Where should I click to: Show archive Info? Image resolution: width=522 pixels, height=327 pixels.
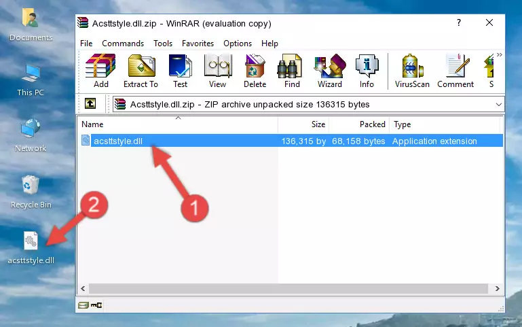coord(367,71)
